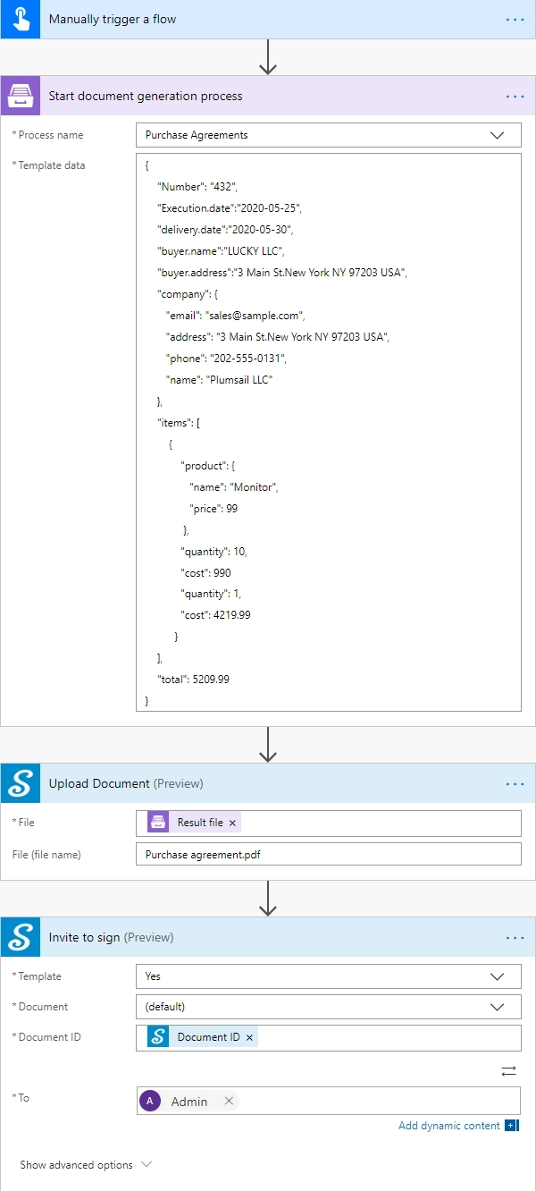Click the Start document generation process header
Image resolution: width=536 pixels, height=1191 pixels.
click(x=268, y=96)
